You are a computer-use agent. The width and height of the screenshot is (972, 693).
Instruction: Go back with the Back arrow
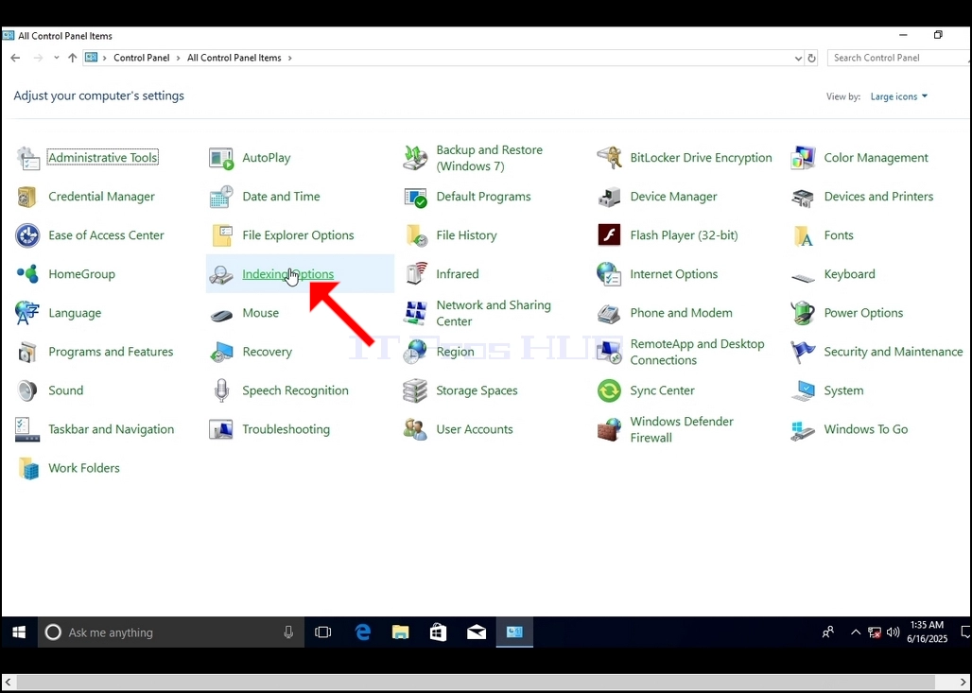click(15, 58)
